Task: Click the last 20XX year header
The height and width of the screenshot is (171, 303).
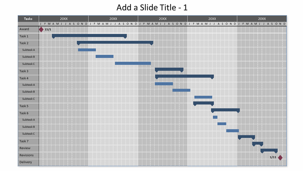Action: point(262,19)
